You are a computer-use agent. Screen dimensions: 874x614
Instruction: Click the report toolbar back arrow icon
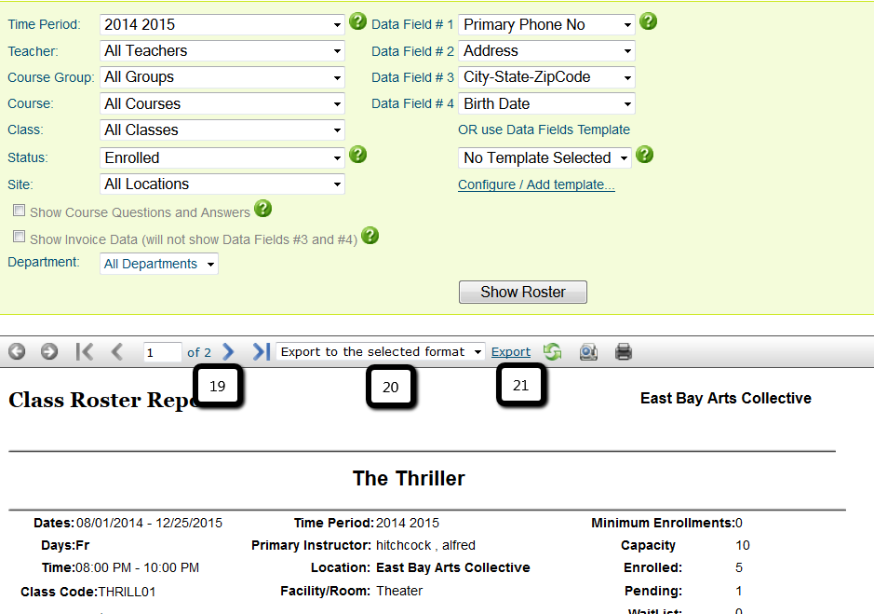click(17, 351)
